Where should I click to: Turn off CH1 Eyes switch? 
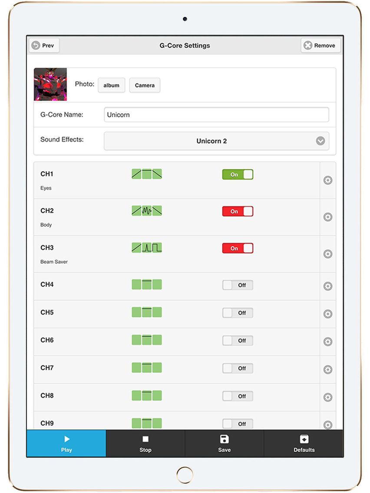[x=238, y=174]
